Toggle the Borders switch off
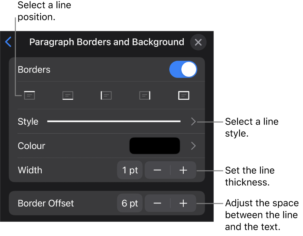The height and width of the screenshot is (236, 303). point(183,70)
